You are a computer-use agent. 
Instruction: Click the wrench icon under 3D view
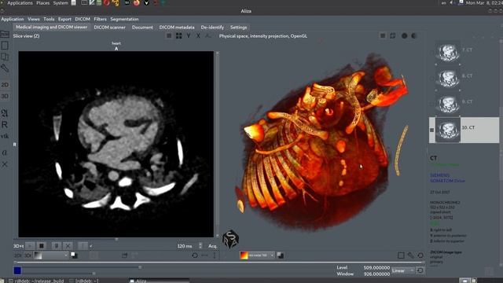click(x=410, y=255)
